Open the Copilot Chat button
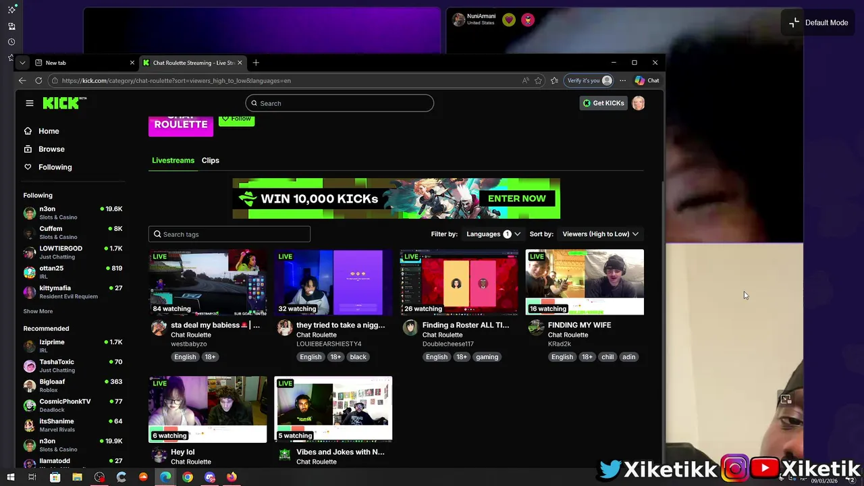 (x=647, y=80)
